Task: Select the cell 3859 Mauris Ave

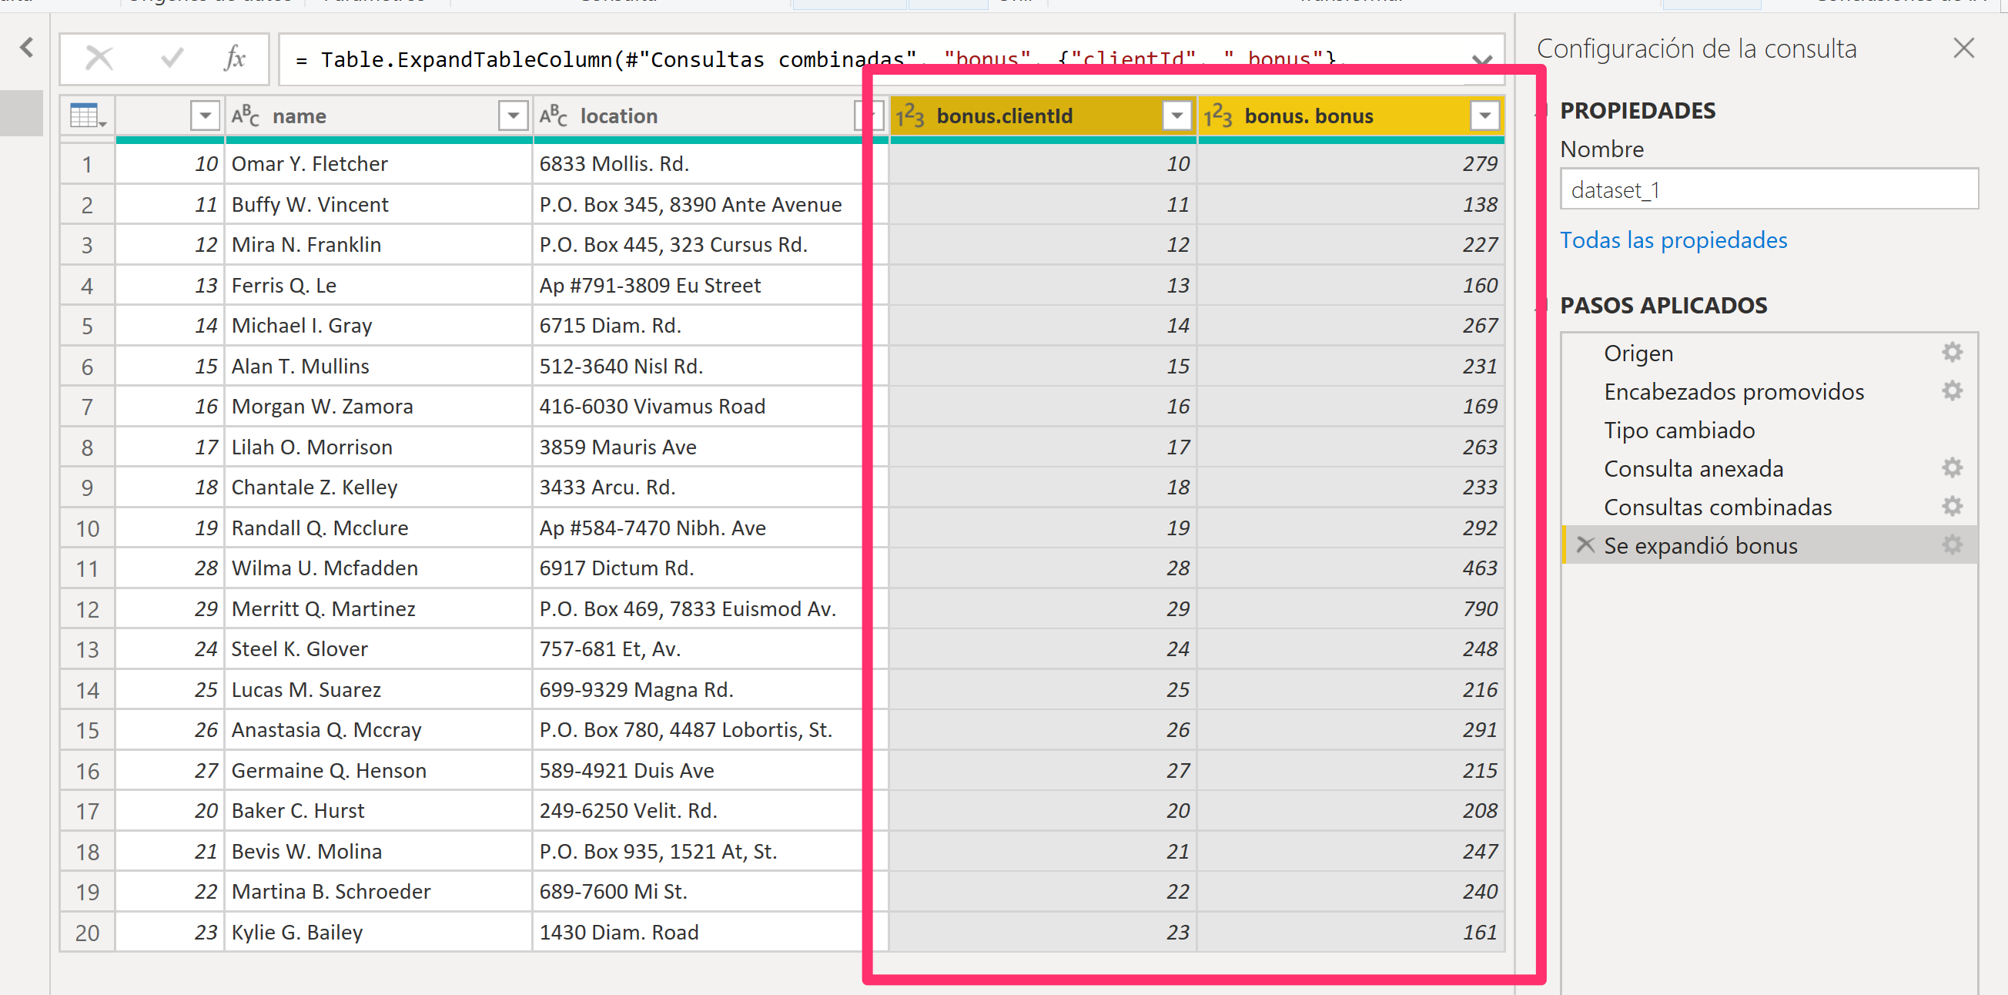Action: [710, 447]
